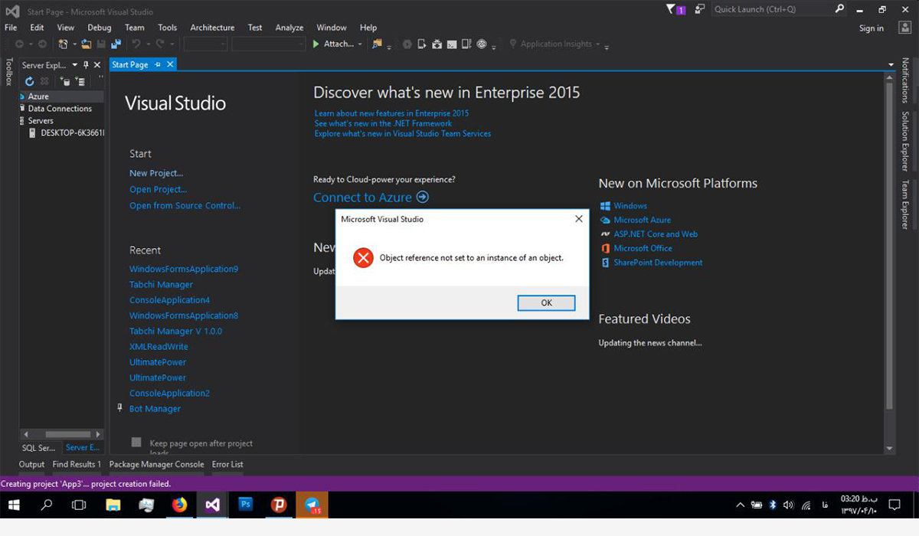Open the Team Explorer side tab
This screenshot has width=919, height=536.
[x=904, y=204]
